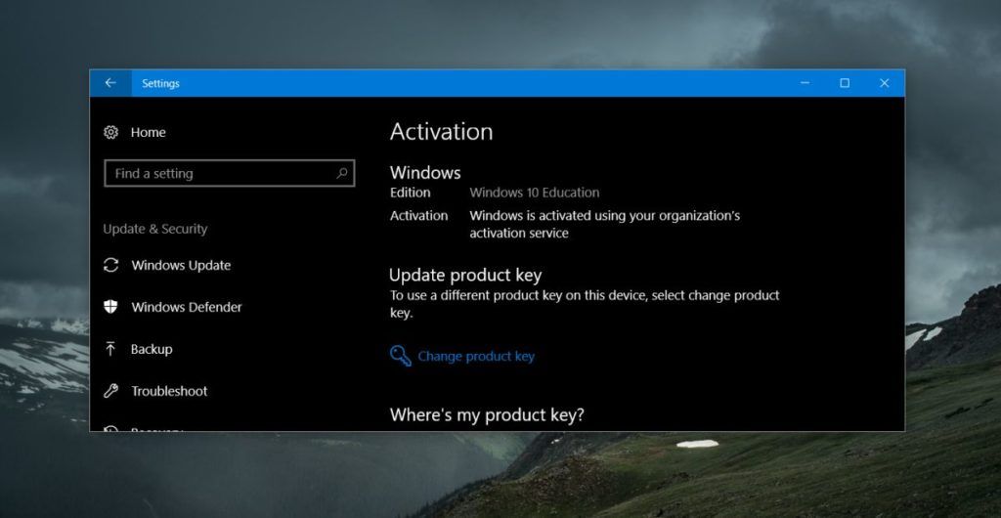This screenshot has height=518, width=1001.
Task: Click the magnifier icon in search box
Action: coord(342,173)
